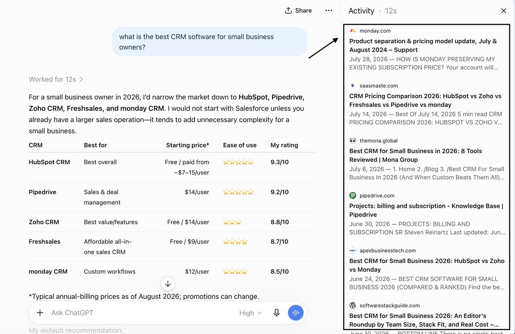
Task: Expand the 'Worked for 12s' details
Action: click(x=56, y=79)
